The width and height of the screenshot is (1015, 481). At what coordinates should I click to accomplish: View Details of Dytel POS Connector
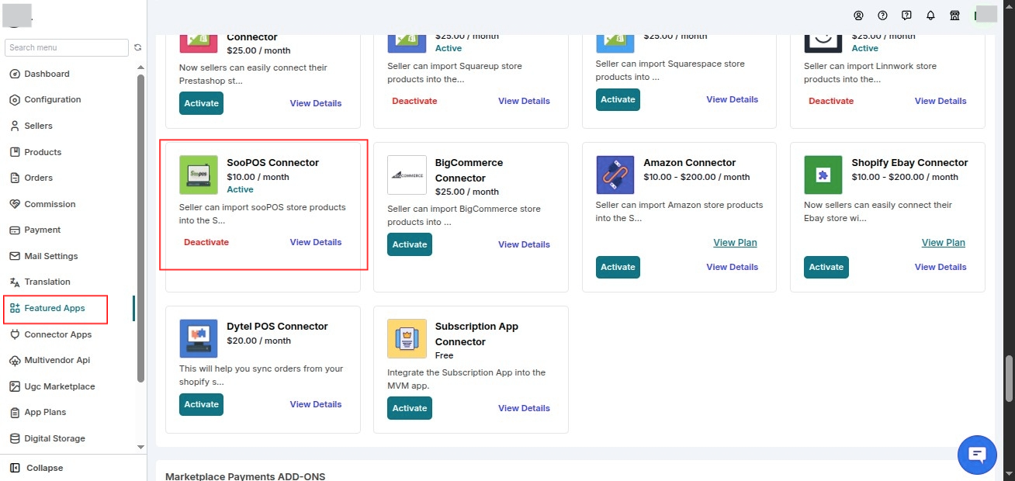316,404
